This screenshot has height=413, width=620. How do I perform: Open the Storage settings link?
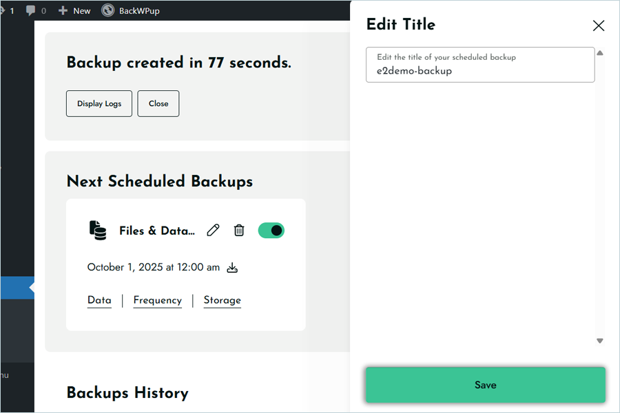pos(222,300)
